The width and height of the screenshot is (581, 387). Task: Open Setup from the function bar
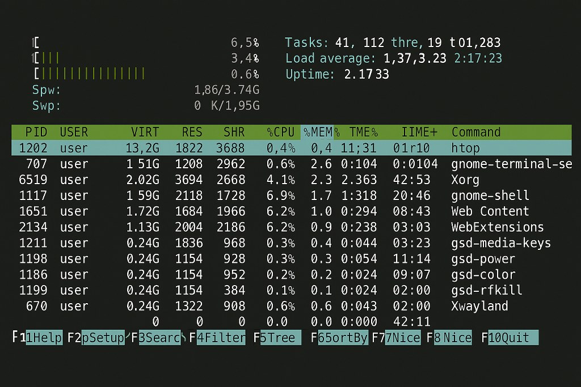[103, 338]
